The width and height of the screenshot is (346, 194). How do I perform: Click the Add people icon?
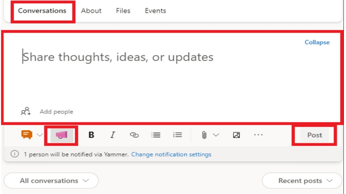click(26, 111)
